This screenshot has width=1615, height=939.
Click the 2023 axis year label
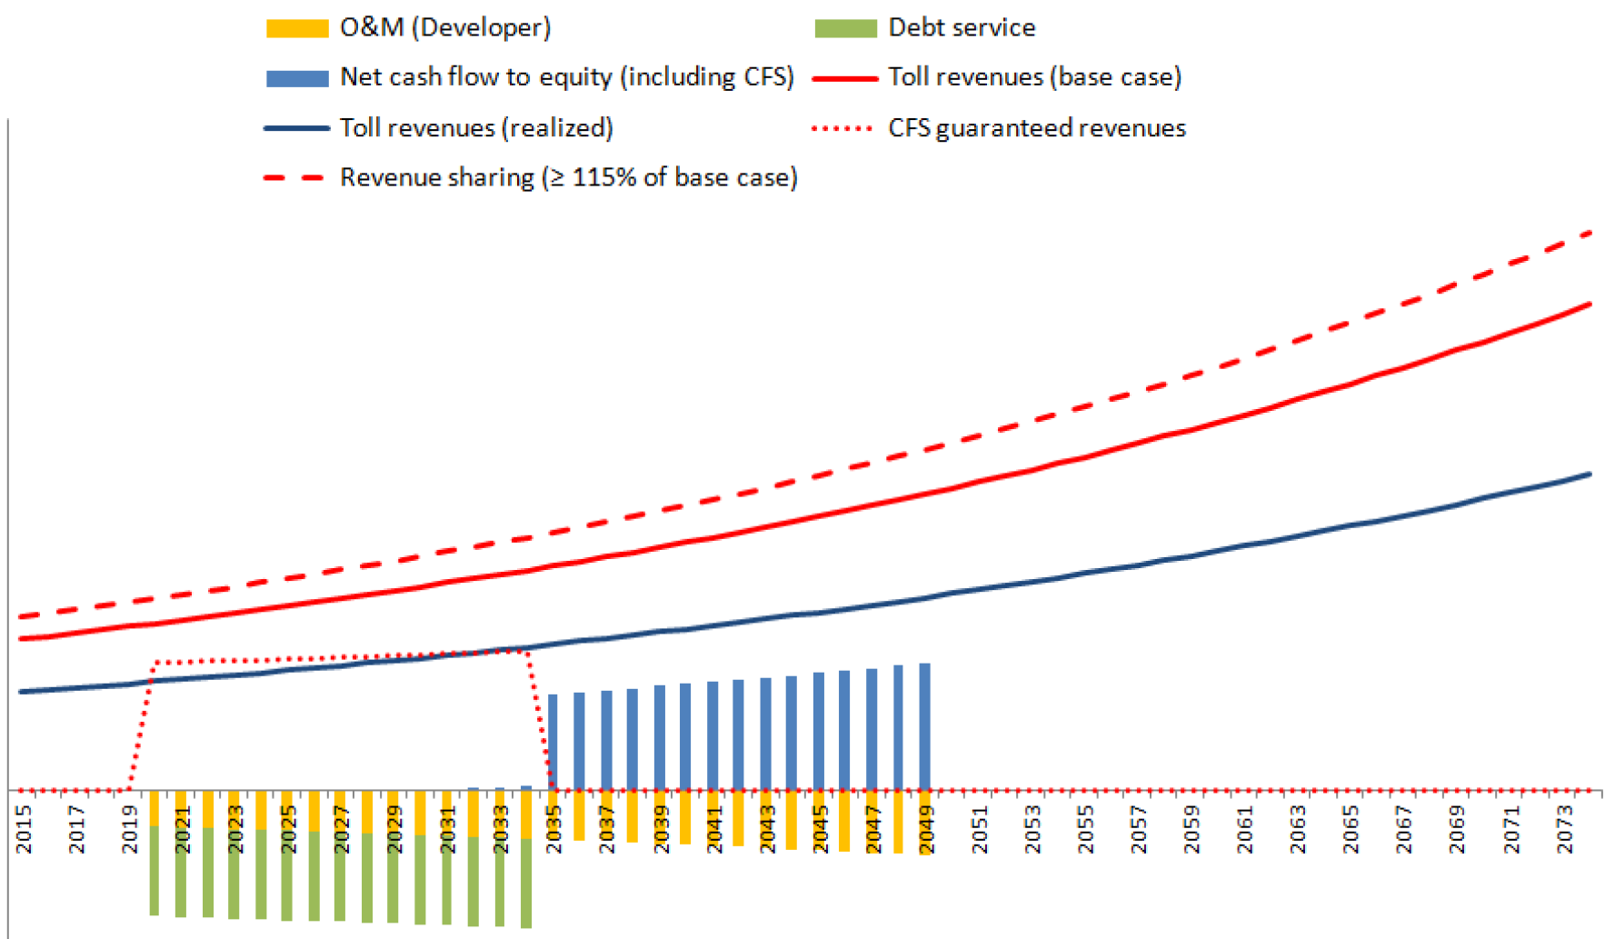click(x=236, y=830)
